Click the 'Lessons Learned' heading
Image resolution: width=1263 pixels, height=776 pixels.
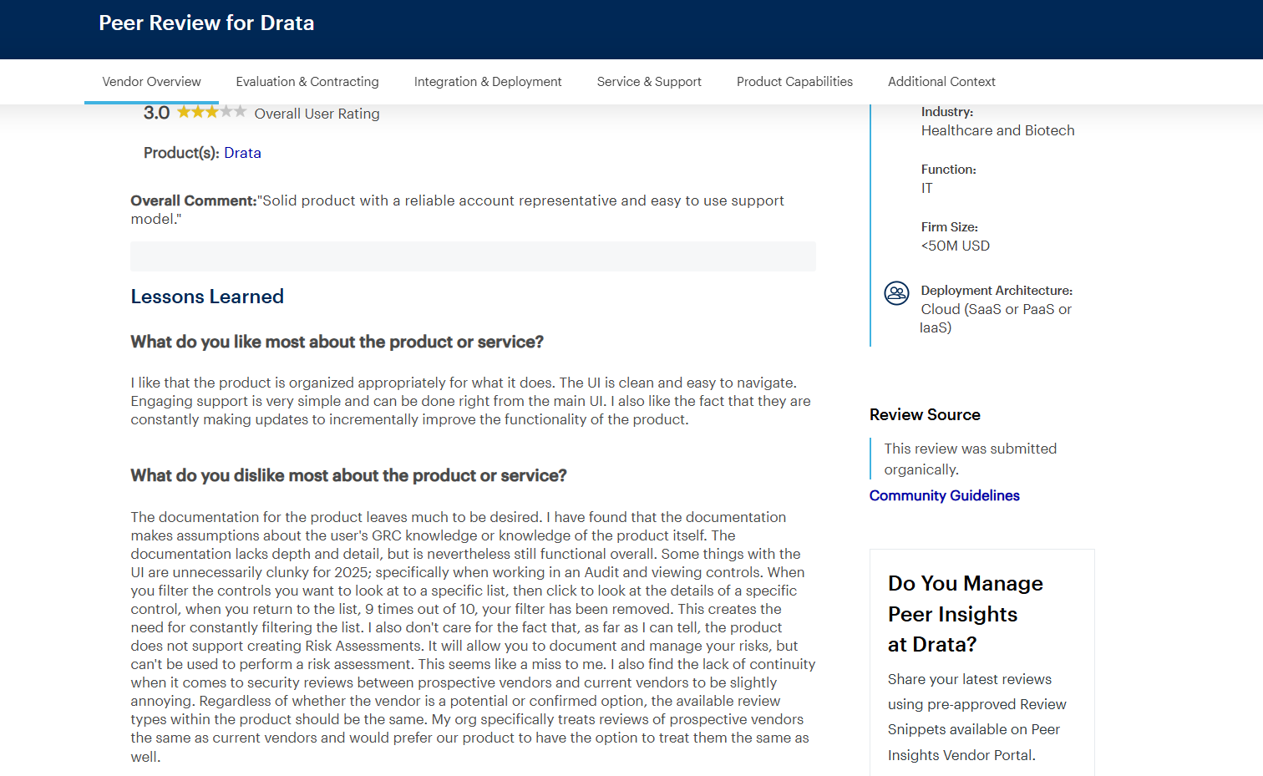tap(207, 297)
